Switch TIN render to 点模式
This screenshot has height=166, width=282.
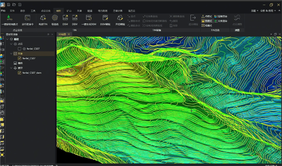coord(207,16)
